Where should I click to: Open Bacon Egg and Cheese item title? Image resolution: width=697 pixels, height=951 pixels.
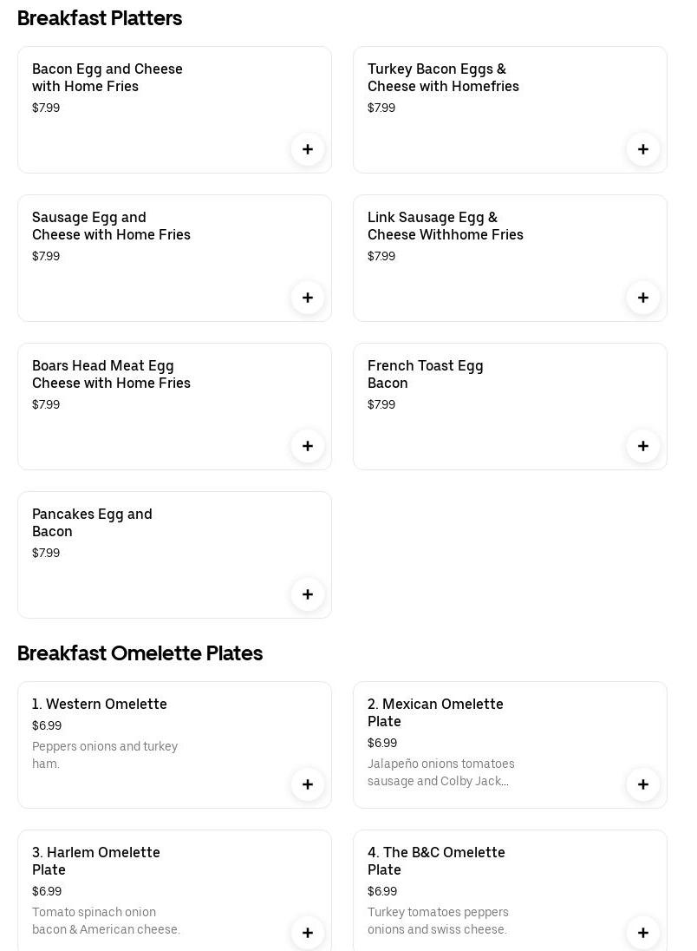(107, 77)
